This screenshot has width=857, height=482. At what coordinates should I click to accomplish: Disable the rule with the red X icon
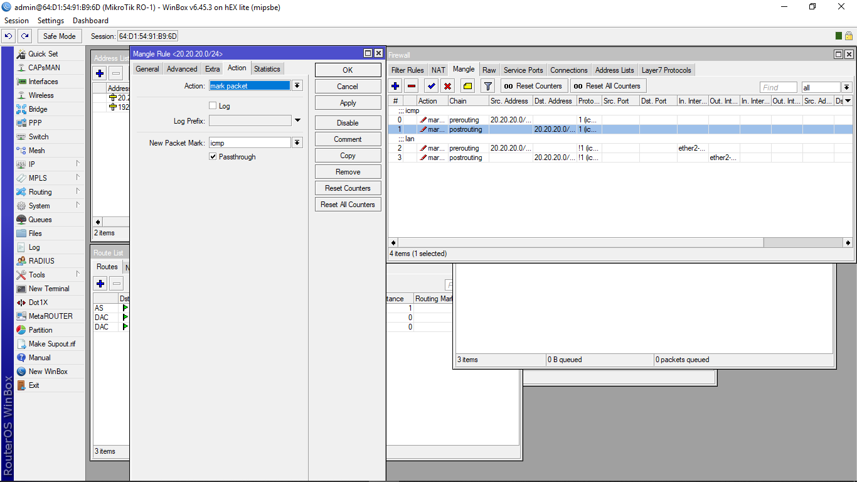pyautogui.click(x=447, y=86)
